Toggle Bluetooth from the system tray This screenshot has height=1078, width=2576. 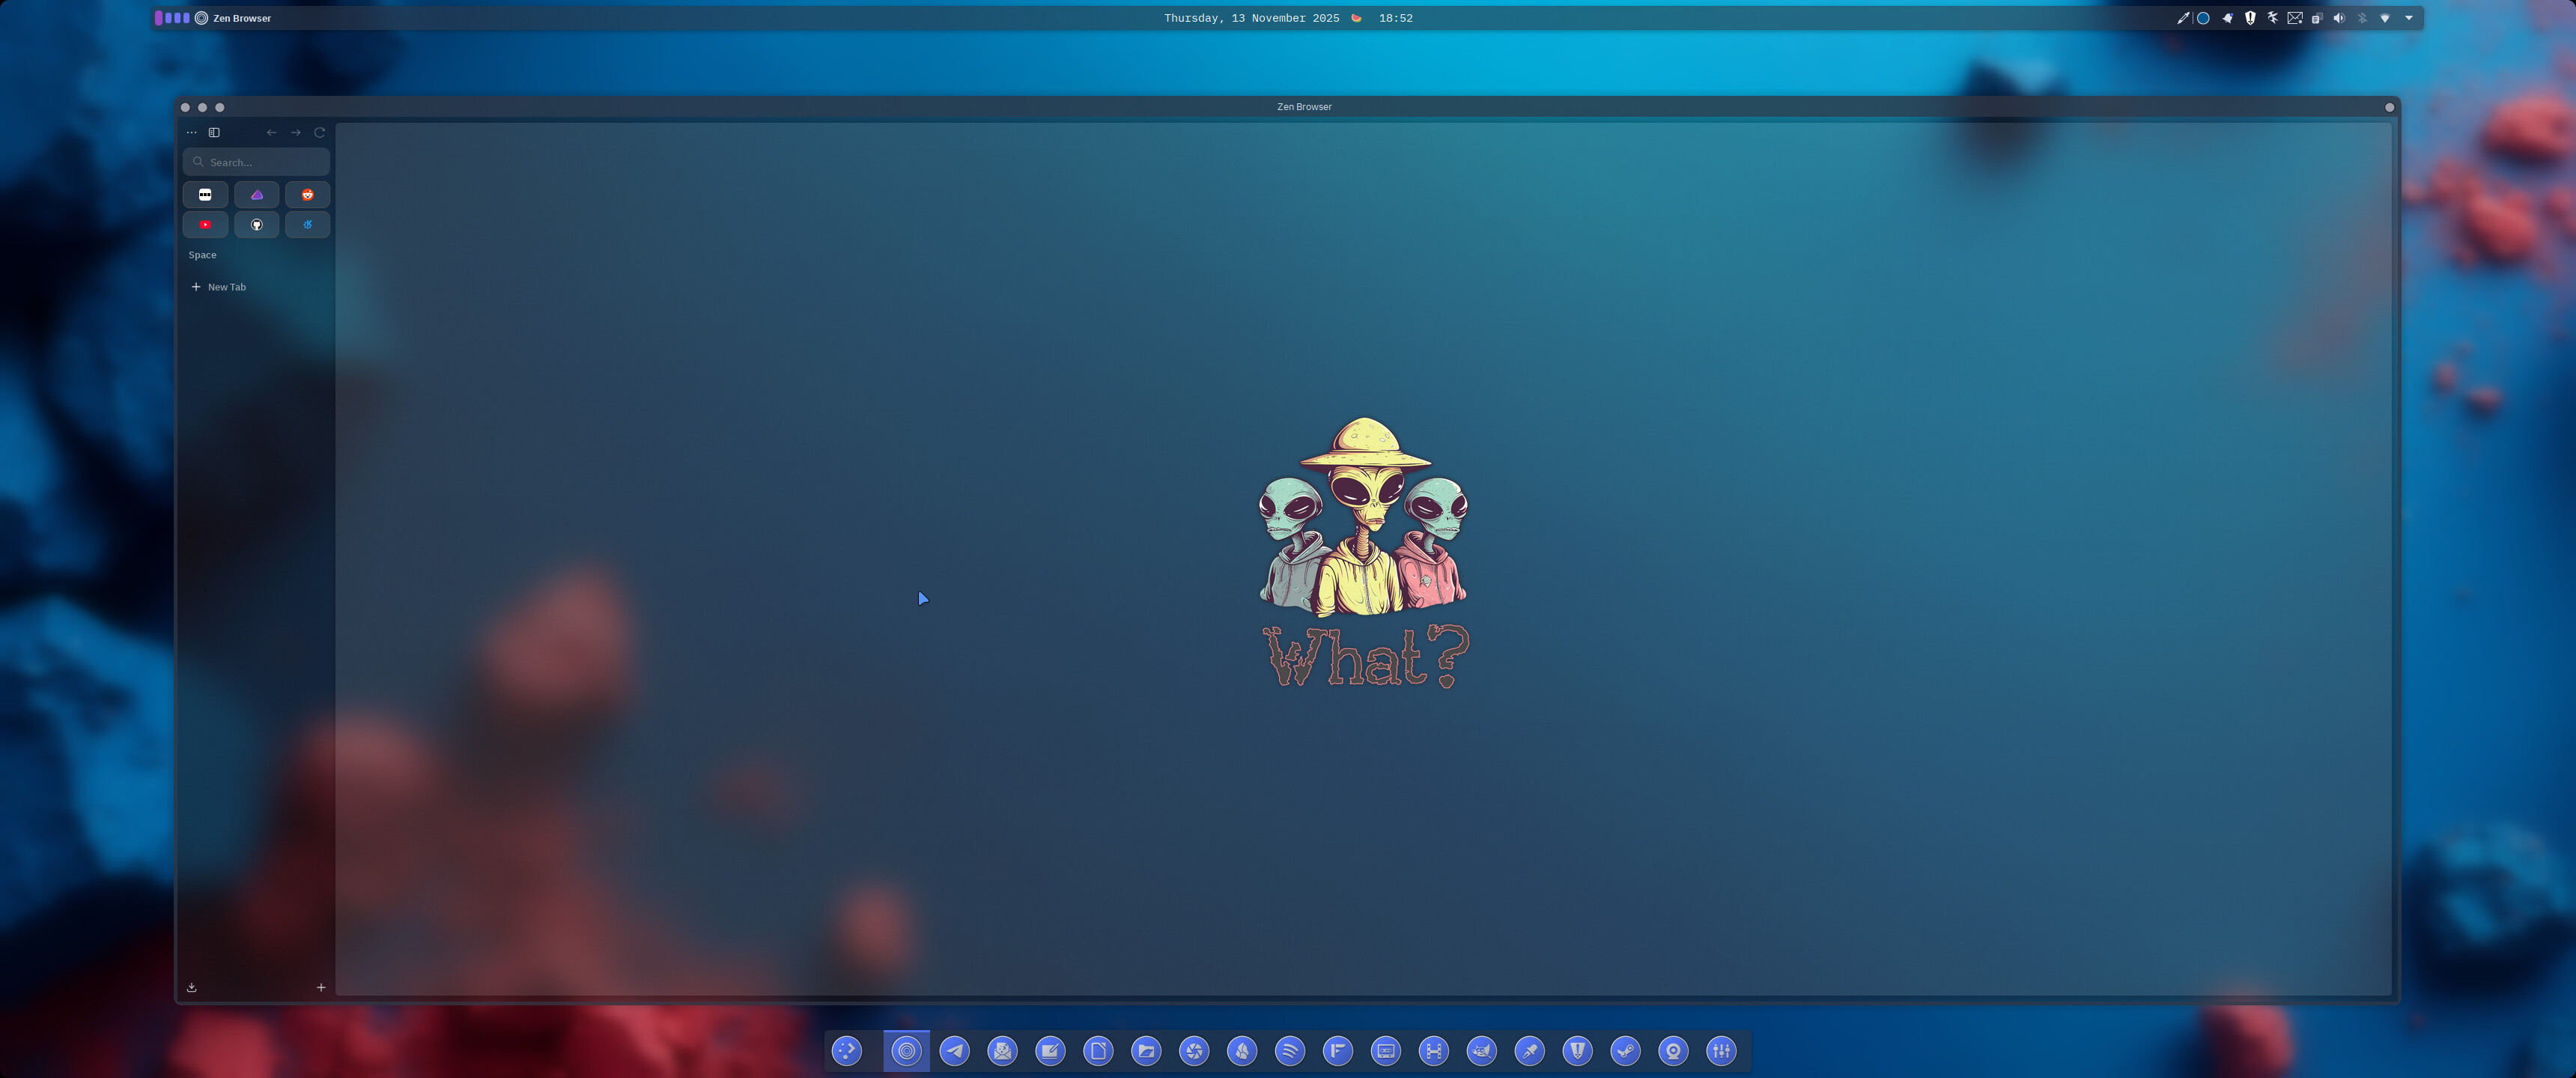click(x=2362, y=18)
